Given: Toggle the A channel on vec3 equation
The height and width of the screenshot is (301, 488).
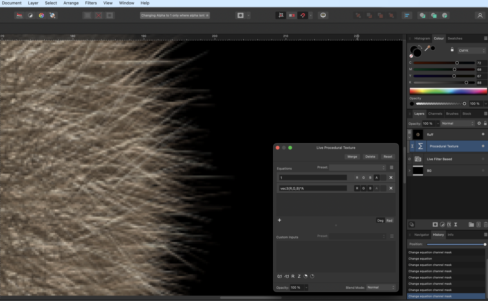Looking at the screenshot, I should coord(376,188).
